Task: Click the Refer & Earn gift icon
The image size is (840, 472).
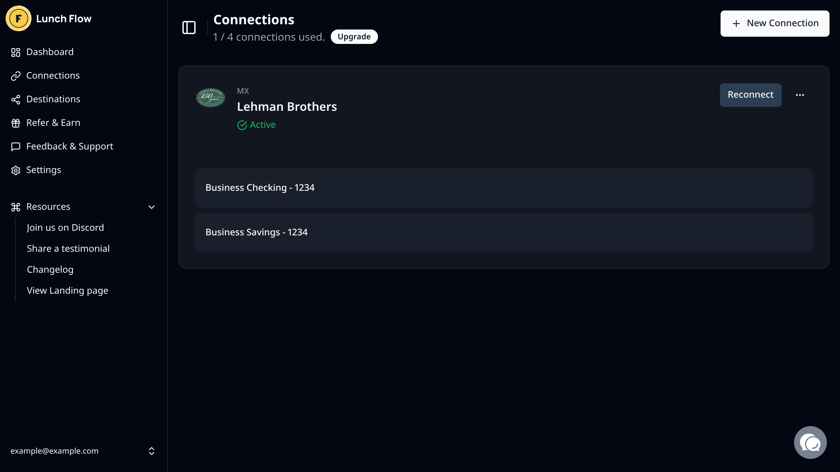Action: pos(16,123)
